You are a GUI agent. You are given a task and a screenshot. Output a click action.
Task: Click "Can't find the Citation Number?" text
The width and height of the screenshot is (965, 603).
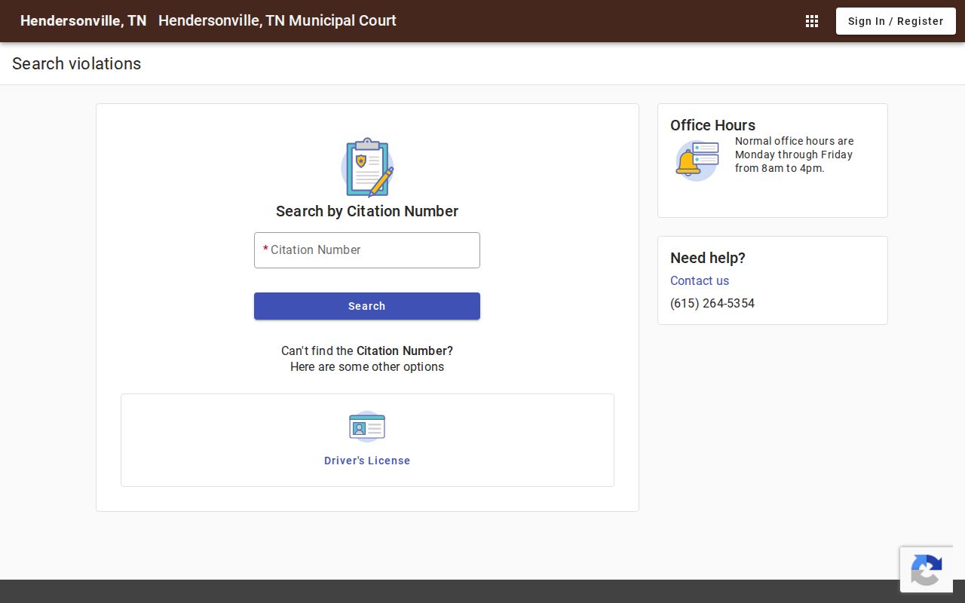coord(367,350)
